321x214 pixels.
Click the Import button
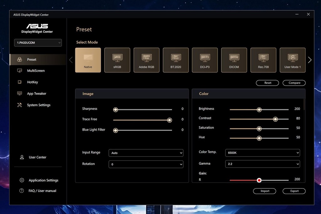265,191
